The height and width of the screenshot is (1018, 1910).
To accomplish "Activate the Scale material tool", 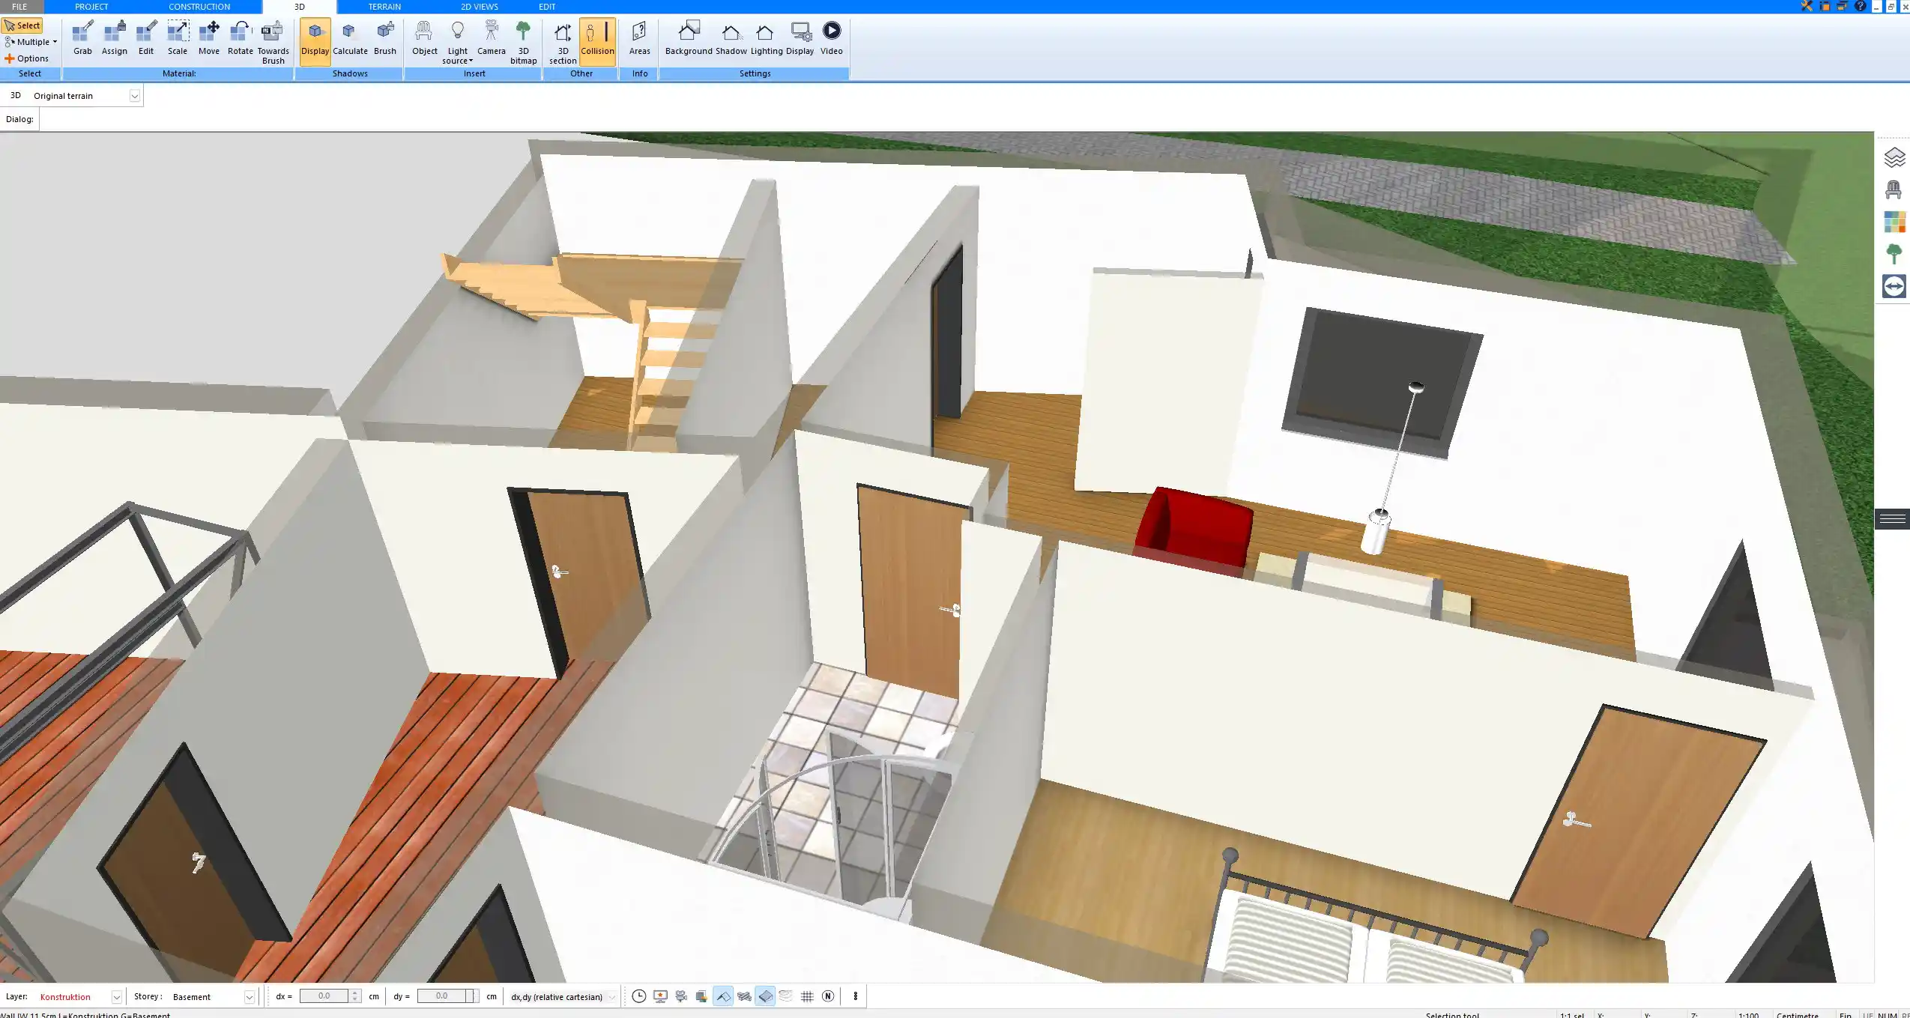I will click(x=178, y=39).
